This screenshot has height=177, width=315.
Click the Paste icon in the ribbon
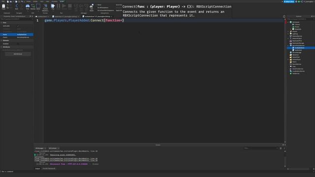point(3,6)
